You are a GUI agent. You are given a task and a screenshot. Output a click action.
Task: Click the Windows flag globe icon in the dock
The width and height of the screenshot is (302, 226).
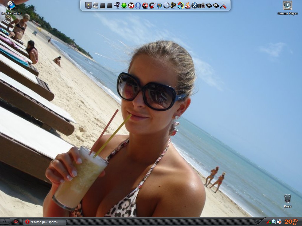(159, 5)
